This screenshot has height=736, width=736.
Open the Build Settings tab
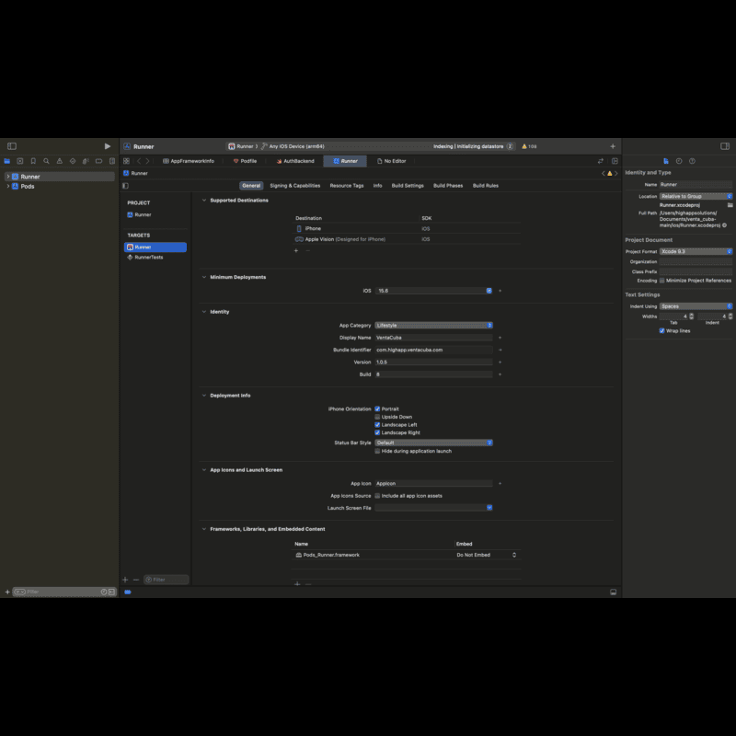tap(408, 186)
